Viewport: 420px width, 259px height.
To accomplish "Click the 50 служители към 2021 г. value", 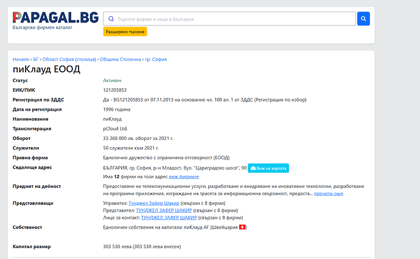I will coord(131,148).
